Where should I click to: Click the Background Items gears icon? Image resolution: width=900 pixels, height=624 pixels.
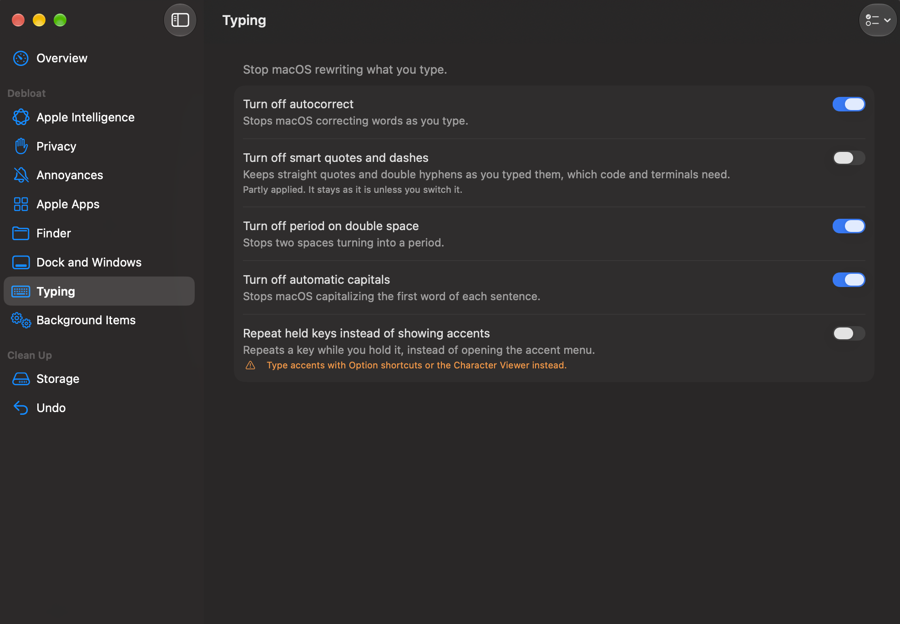click(x=21, y=320)
